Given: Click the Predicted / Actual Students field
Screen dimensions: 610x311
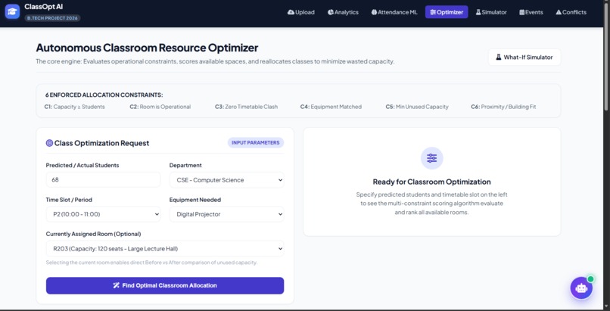Looking at the screenshot, I should coord(103,180).
